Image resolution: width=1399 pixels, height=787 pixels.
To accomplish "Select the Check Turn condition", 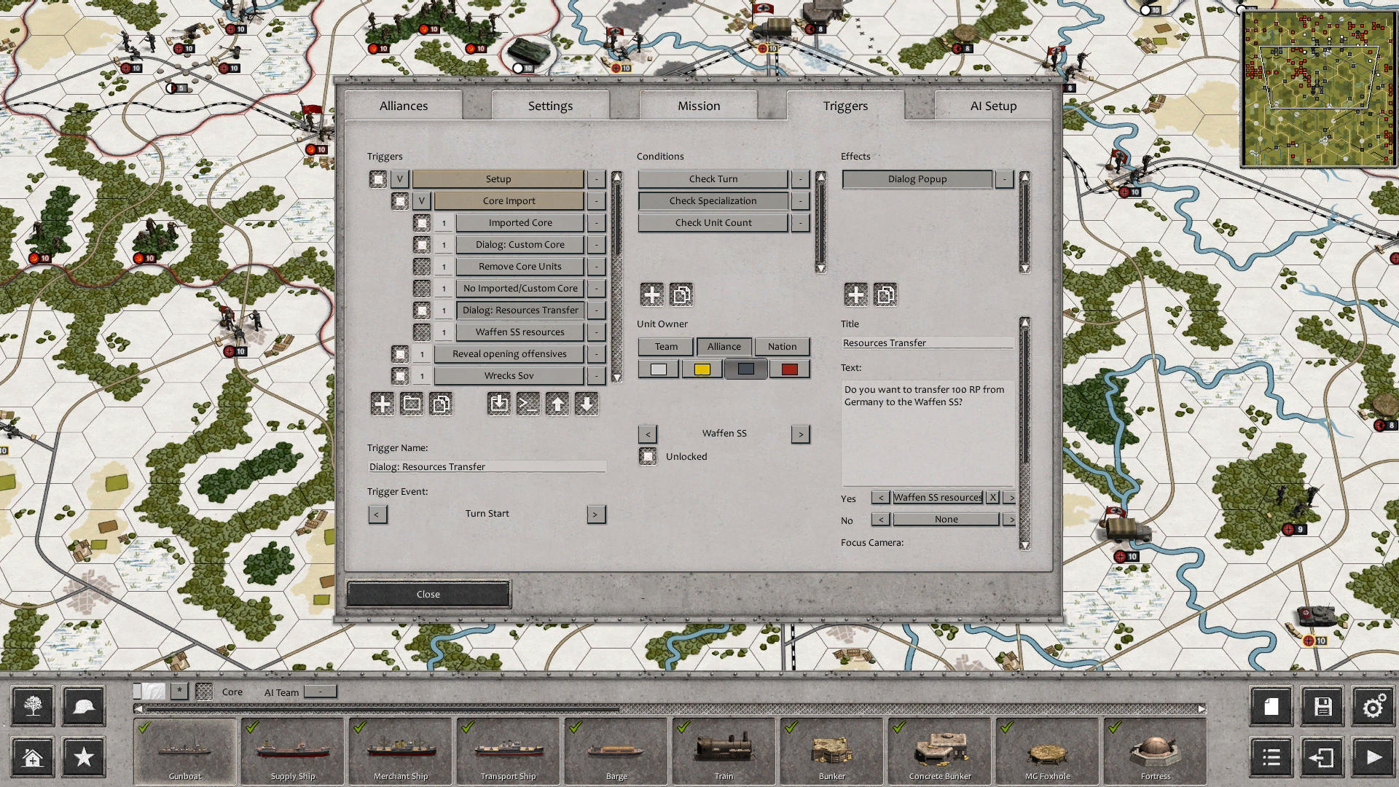I will [713, 179].
